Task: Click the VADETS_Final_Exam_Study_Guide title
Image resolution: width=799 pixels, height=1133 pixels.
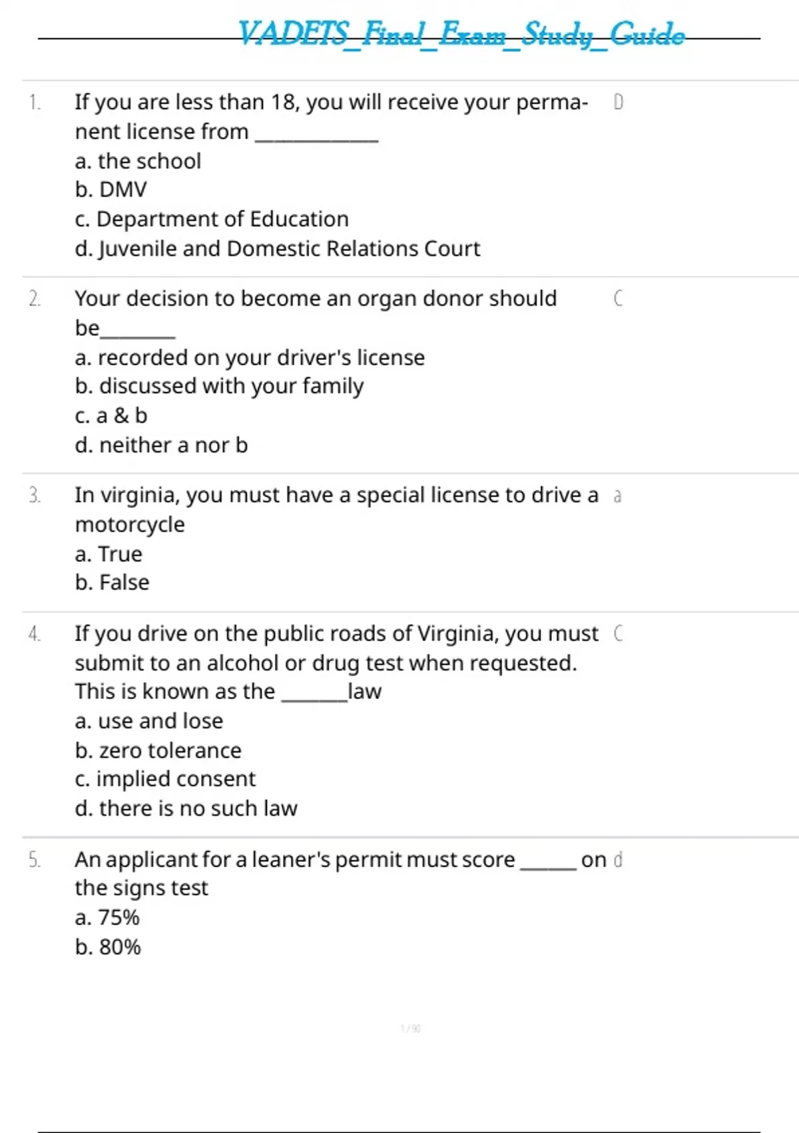Action: [x=461, y=35]
